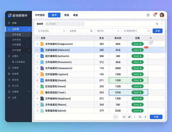Click the light-blue file icon in the 312 row
Screen dimensions: 172x132
coord(42,62)
